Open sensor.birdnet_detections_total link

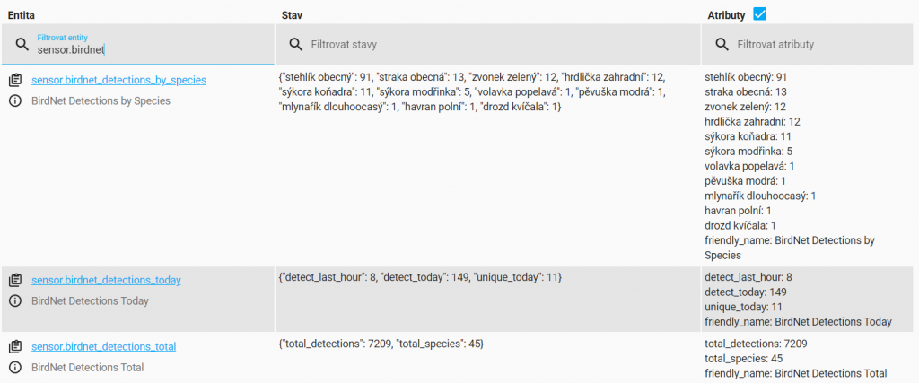(x=104, y=347)
